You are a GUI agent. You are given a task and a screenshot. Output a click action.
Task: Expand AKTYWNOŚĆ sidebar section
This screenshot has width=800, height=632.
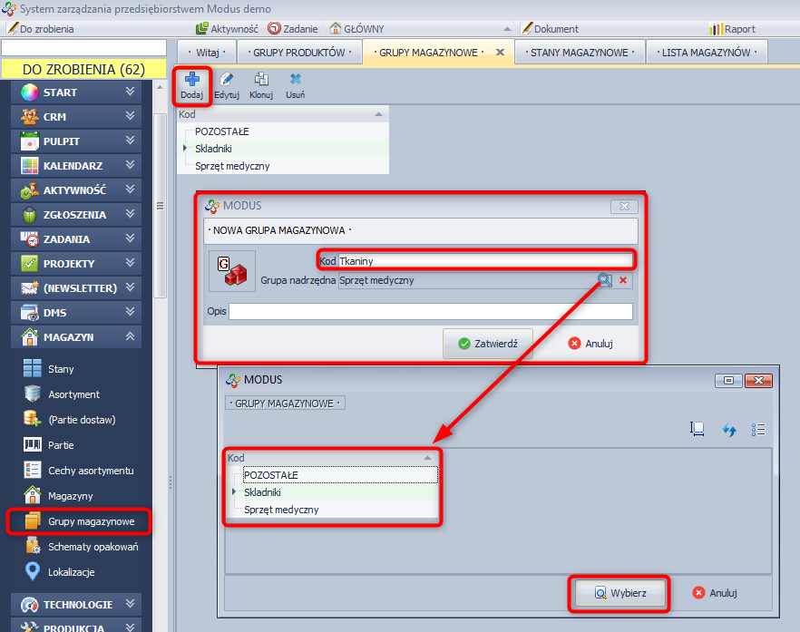pyautogui.click(x=76, y=190)
